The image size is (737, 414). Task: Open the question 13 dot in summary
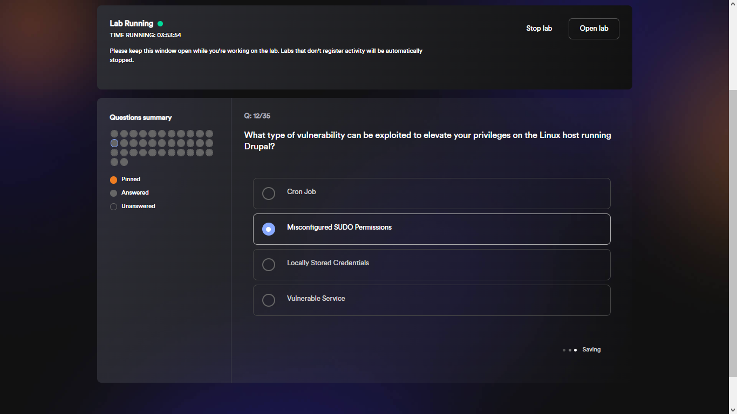tap(124, 143)
